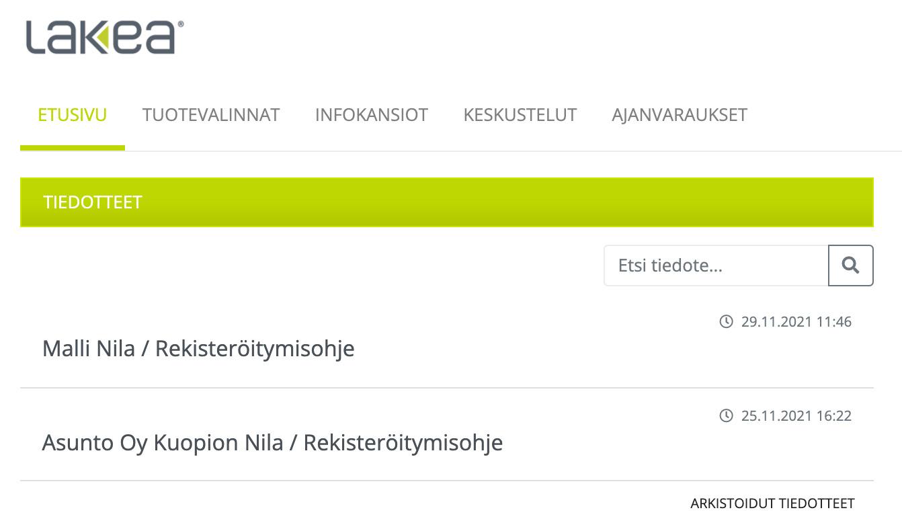
Task: Click the registered trademark symbol on logo
Action: pyautogui.click(x=180, y=24)
